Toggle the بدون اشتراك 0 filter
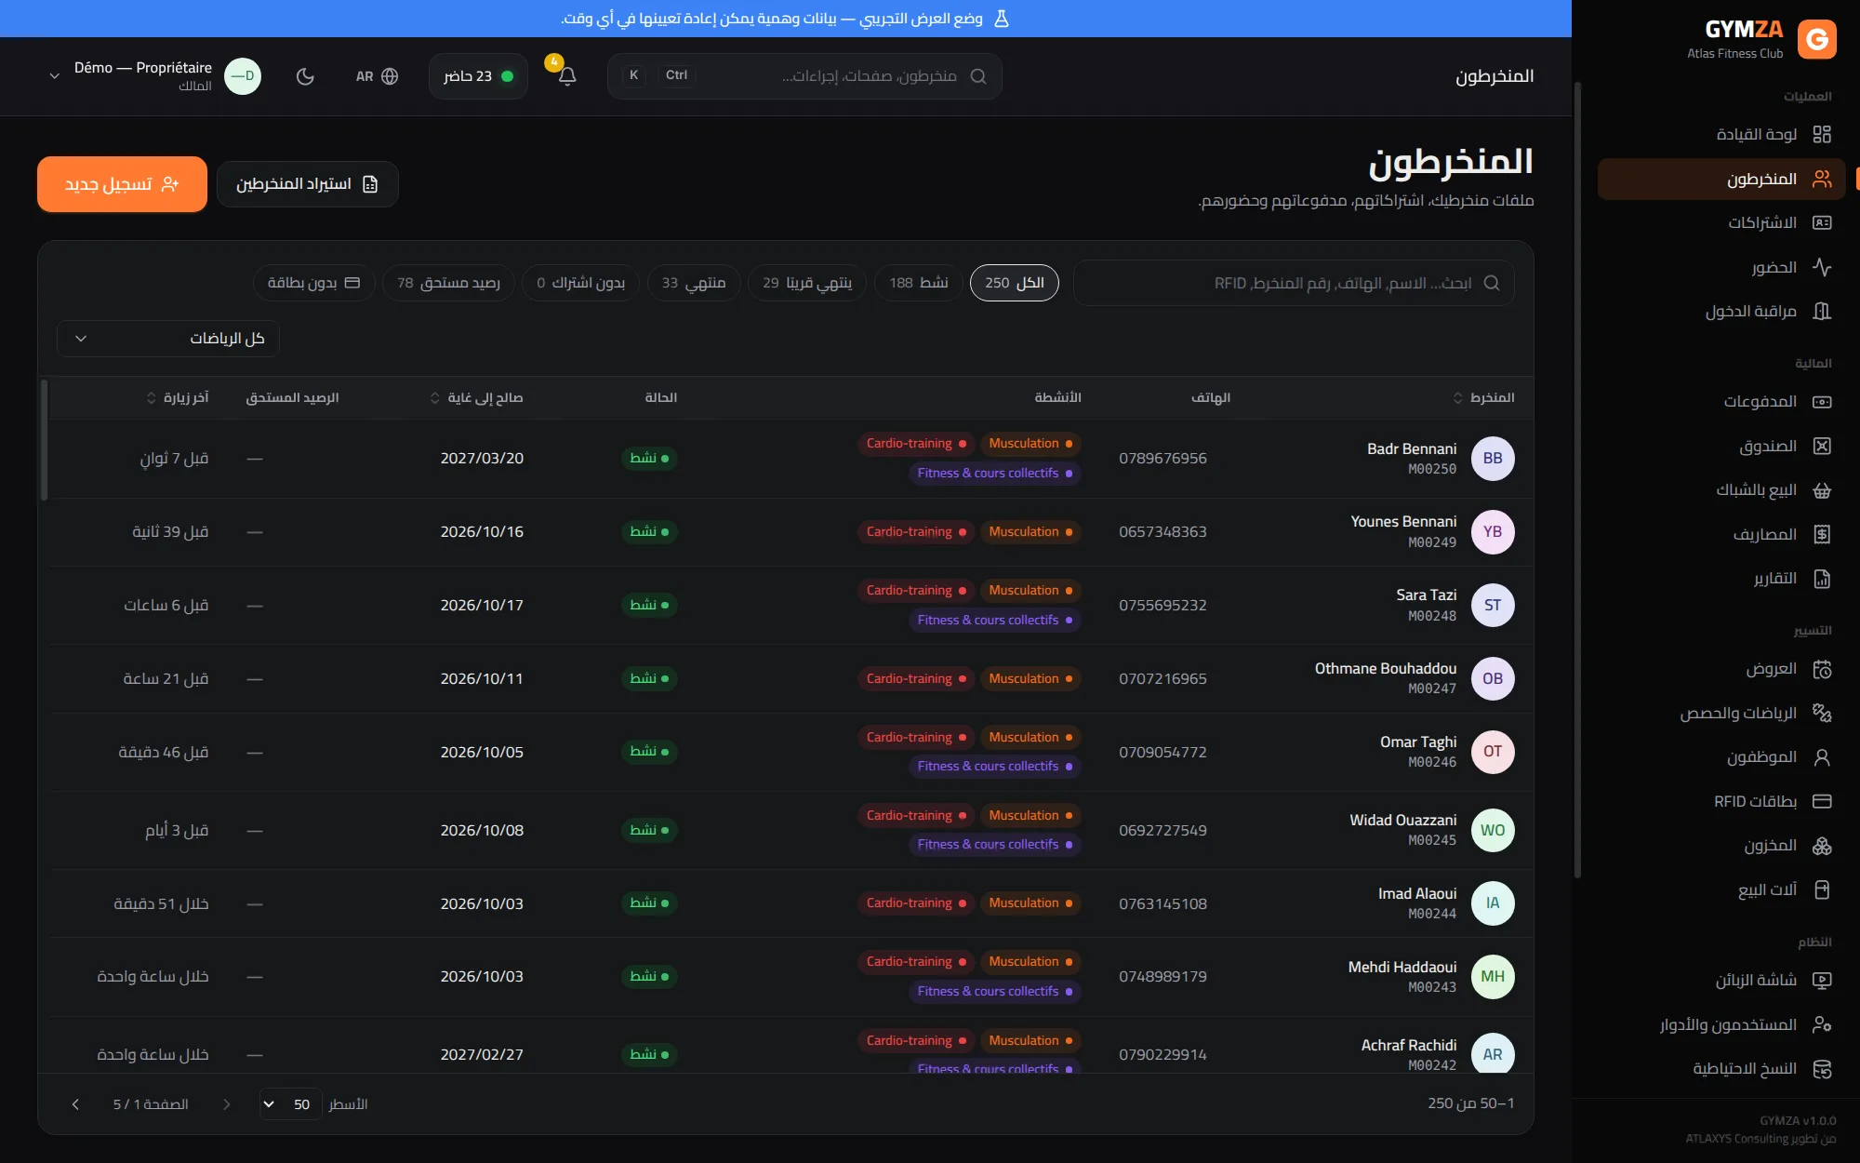 pos(580,283)
